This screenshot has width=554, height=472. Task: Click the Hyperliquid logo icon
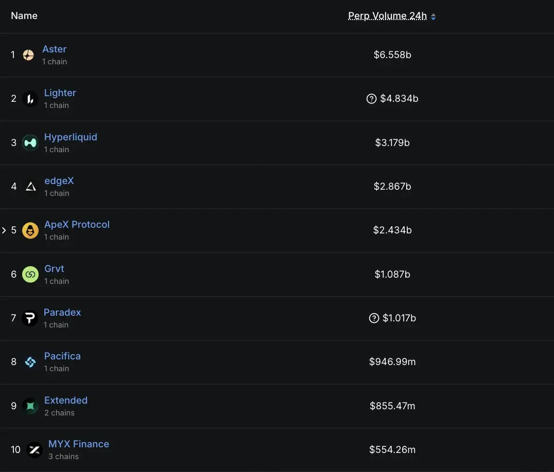pyautogui.click(x=30, y=142)
